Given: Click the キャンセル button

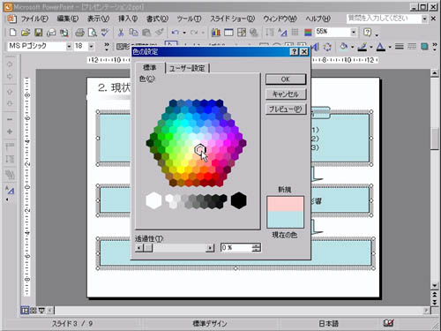Looking at the screenshot, I should click(x=286, y=94).
